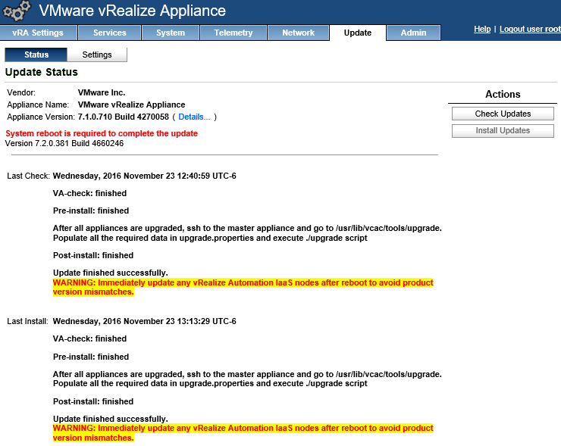Select the Network tab

298,33
